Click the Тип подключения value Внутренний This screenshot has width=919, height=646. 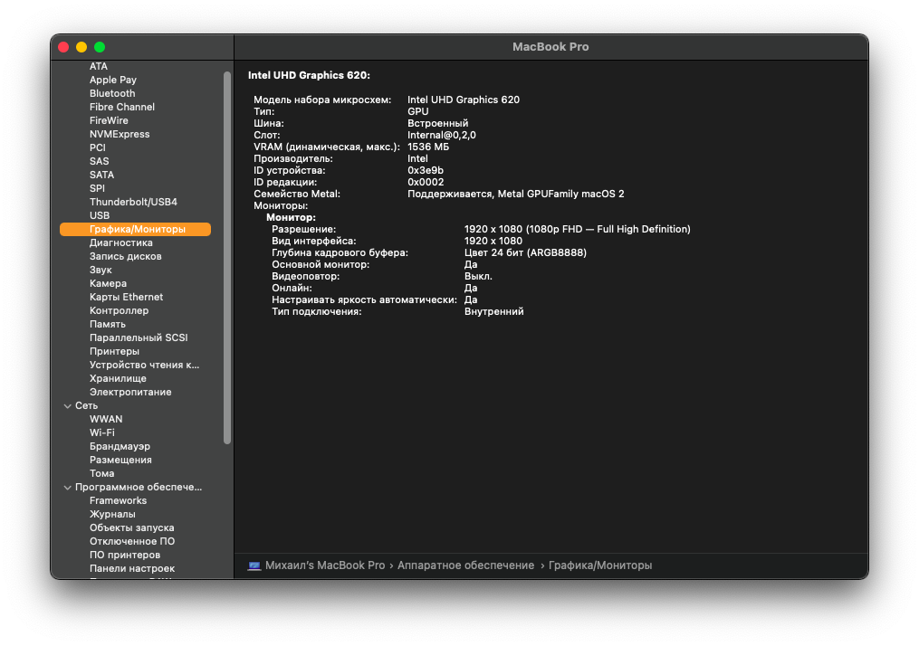point(494,311)
